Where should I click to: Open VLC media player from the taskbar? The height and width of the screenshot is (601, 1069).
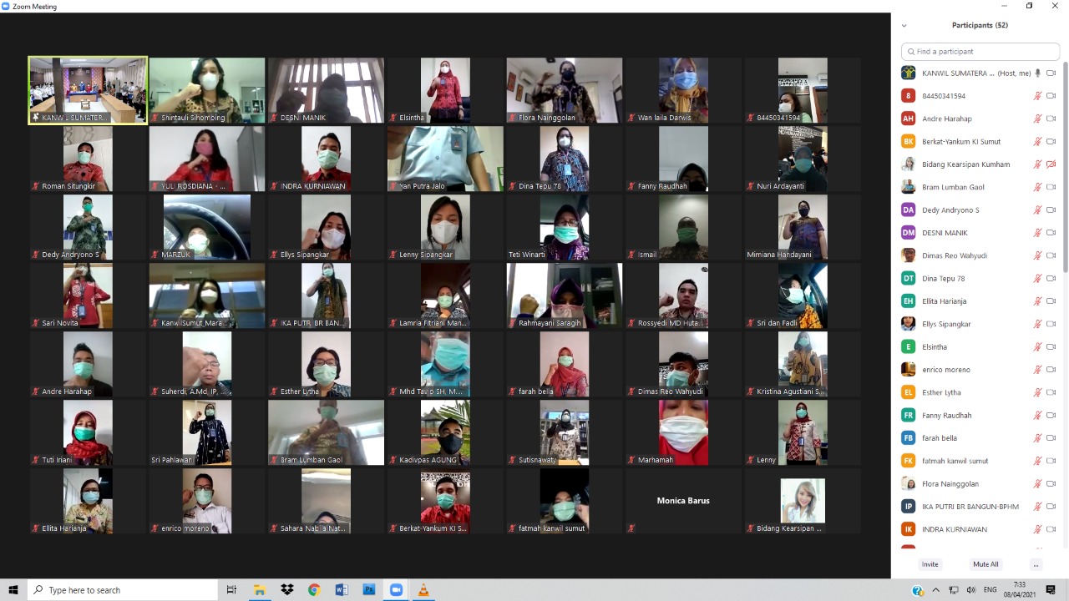point(423,590)
